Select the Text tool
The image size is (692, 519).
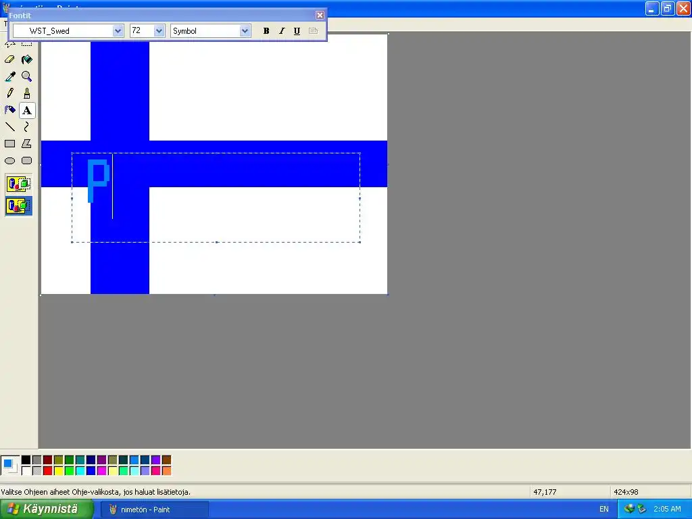pyautogui.click(x=26, y=110)
